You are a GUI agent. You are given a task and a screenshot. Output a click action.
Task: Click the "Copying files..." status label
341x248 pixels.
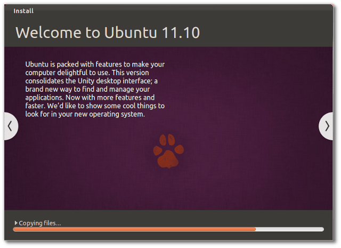[40, 223]
